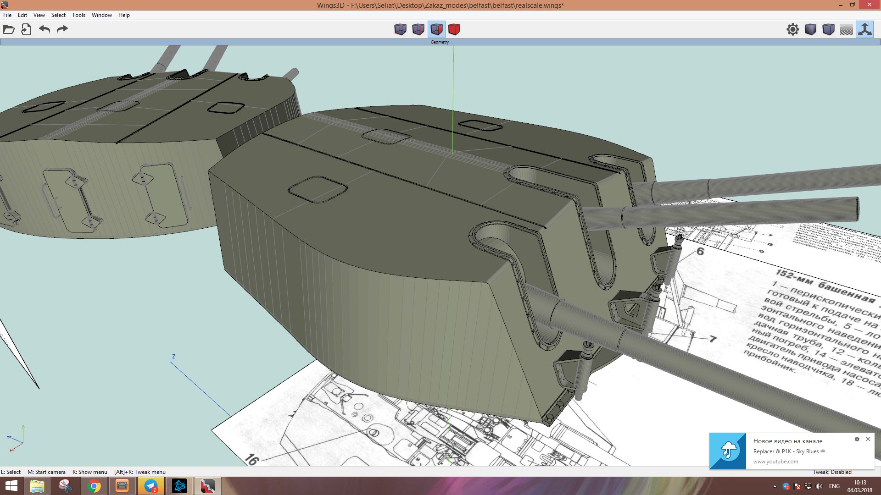The height and width of the screenshot is (495, 881).
Task: Switch to vertex selection mode
Action: [400, 29]
